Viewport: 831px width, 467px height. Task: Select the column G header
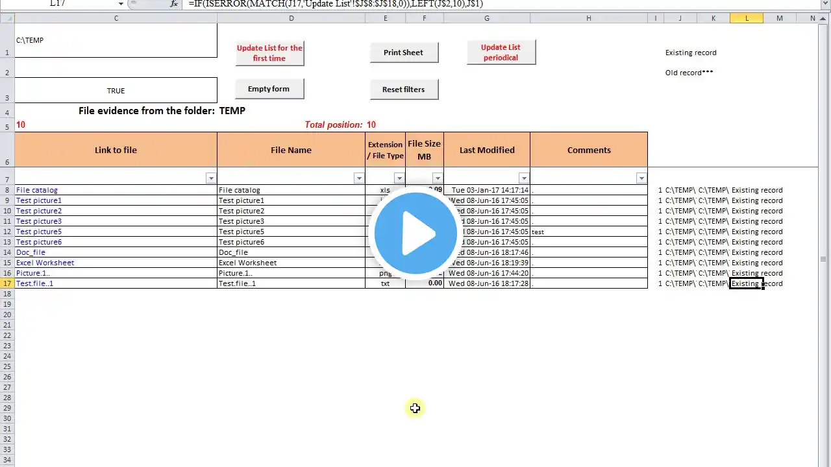click(487, 18)
